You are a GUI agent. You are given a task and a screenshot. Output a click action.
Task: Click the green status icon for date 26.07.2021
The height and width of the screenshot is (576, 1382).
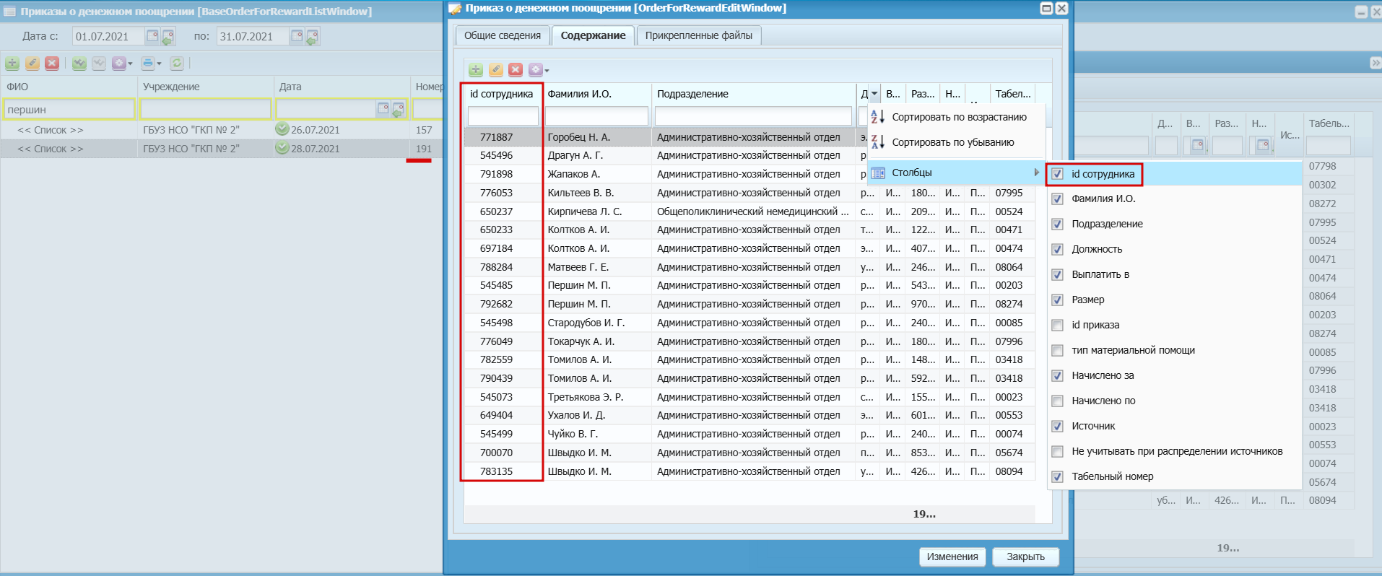(x=282, y=129)
